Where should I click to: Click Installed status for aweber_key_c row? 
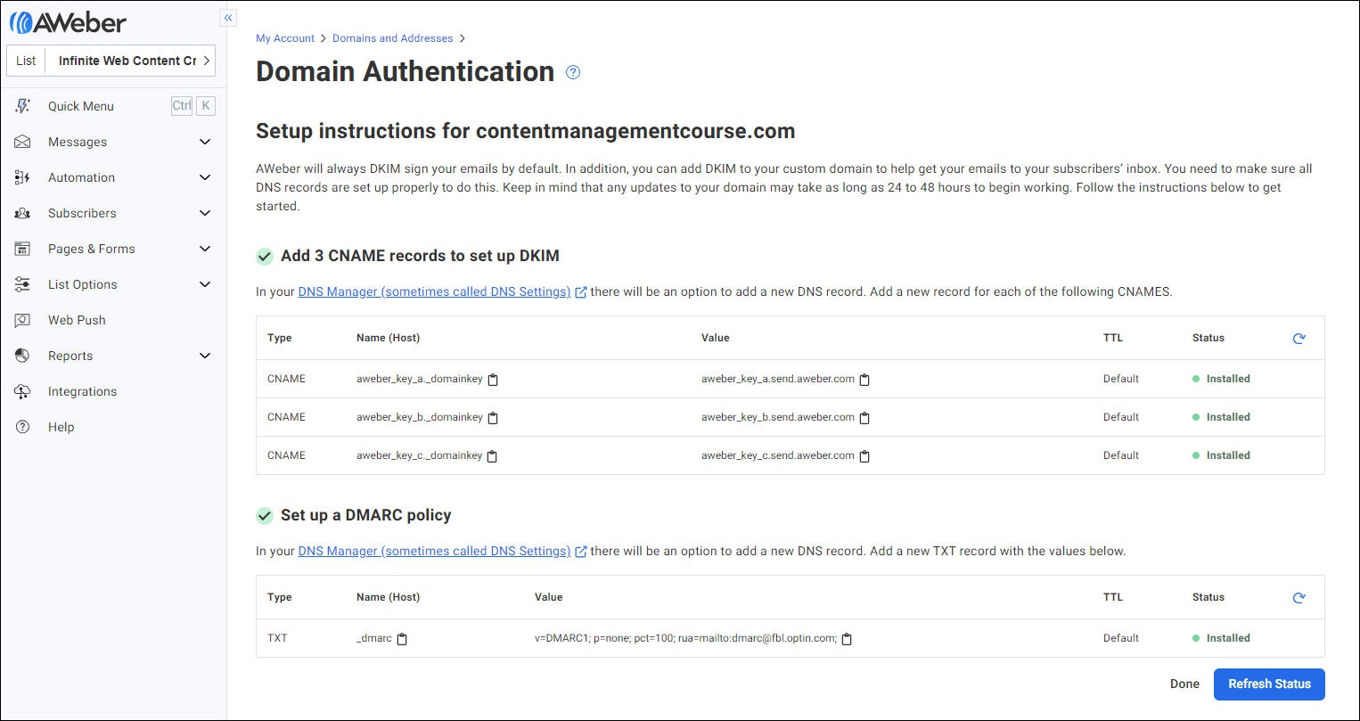1221,455
